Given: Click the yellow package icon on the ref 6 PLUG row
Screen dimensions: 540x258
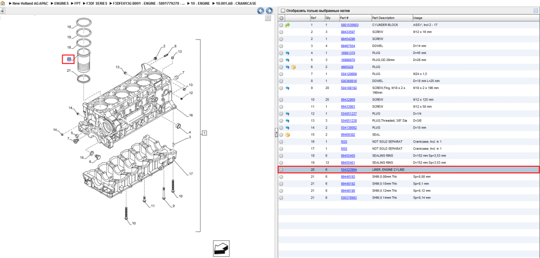Looking at the screenshot, I should (x=293, y=67).
